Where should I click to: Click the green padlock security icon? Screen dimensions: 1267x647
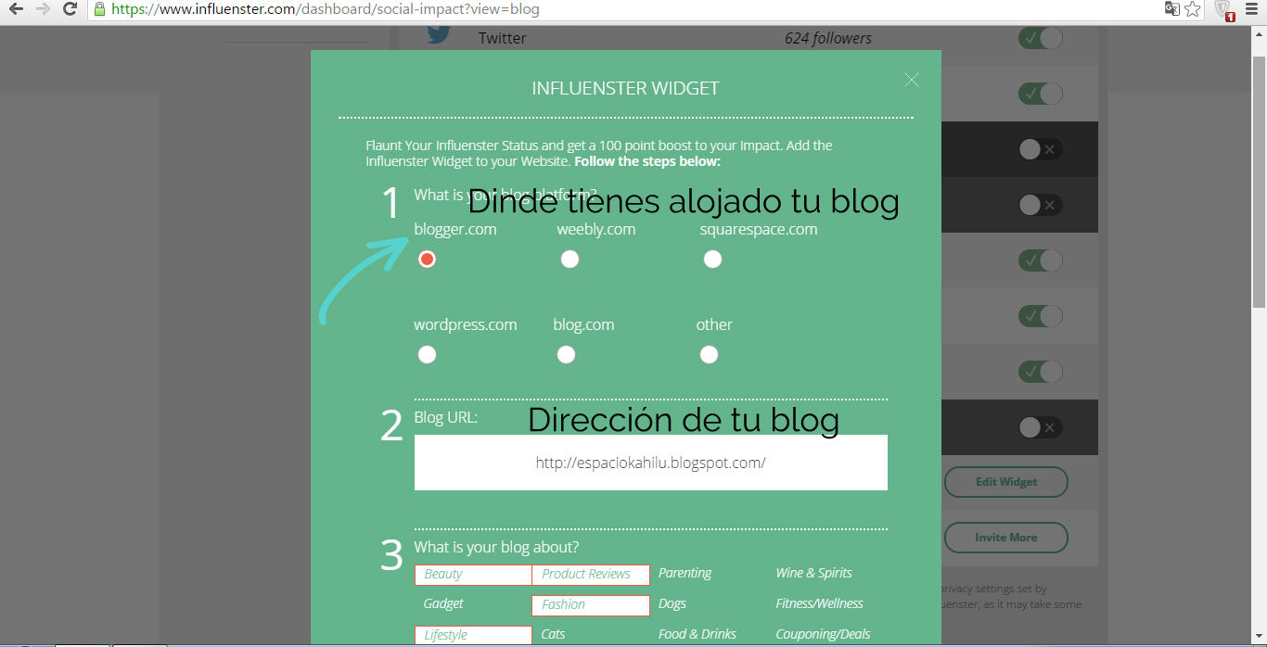(x=99, y=9)
